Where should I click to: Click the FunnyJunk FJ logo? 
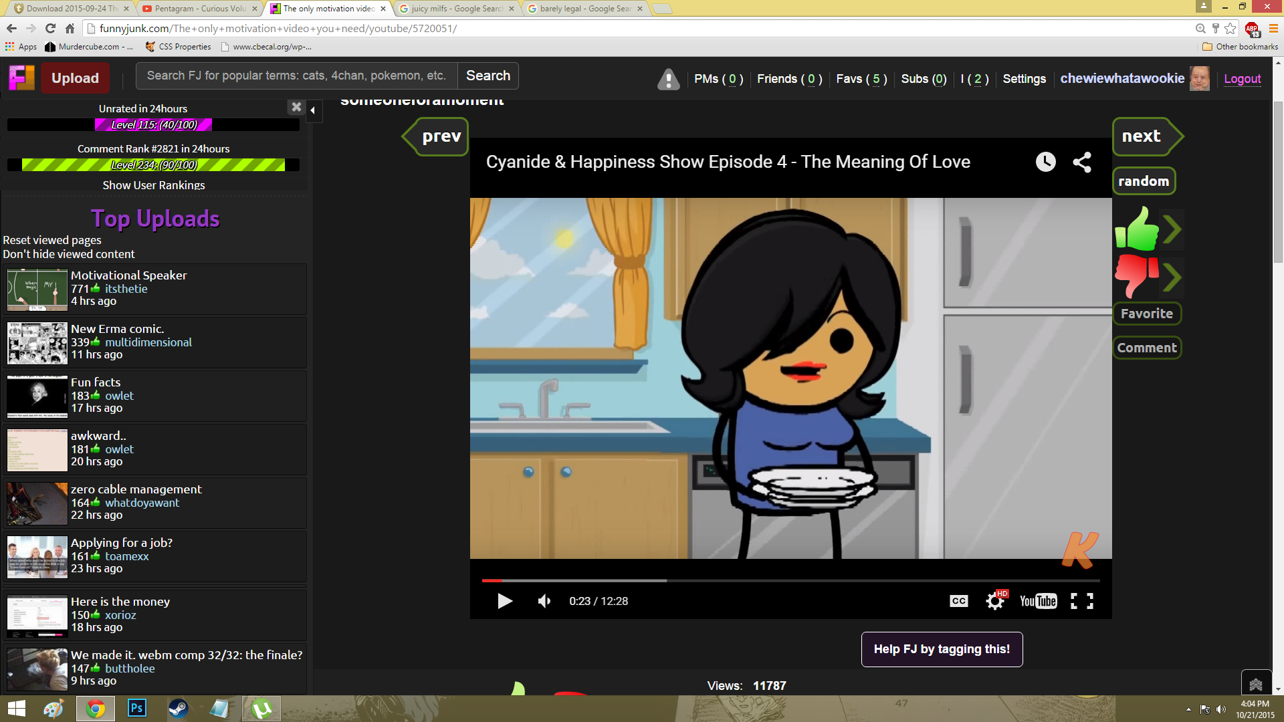click(21, 78)
